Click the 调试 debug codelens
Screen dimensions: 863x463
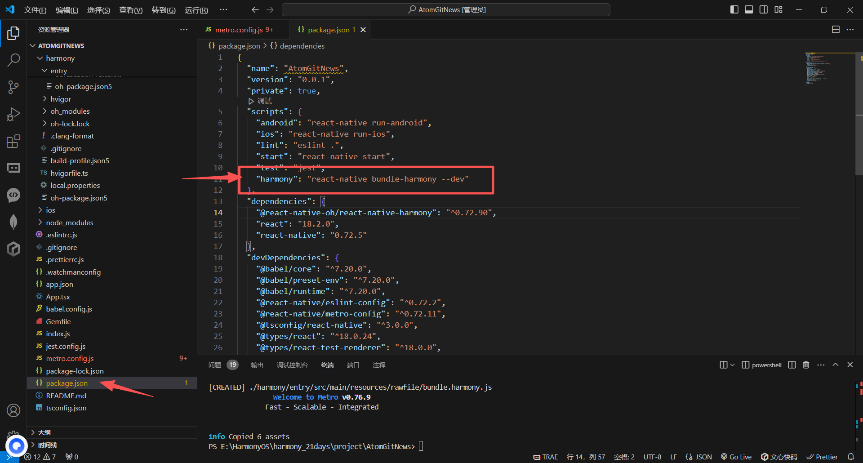pyautogui.click(x=260, y=101)
